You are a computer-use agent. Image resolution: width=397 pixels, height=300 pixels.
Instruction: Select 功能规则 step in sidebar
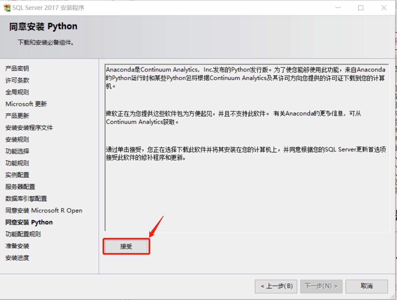(17, 163)
